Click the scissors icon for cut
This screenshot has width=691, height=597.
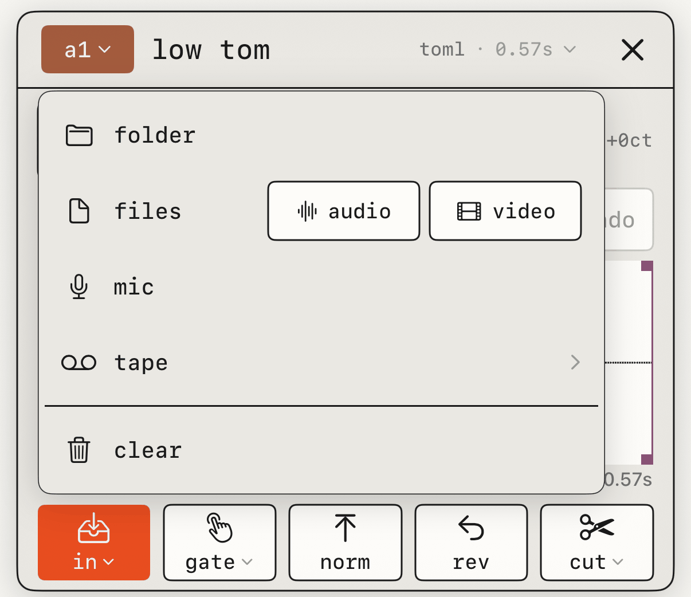(x=596, y=527)
